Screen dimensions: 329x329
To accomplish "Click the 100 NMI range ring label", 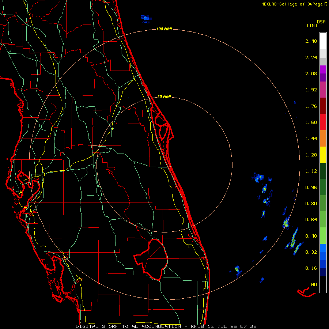I will point(164,29).
